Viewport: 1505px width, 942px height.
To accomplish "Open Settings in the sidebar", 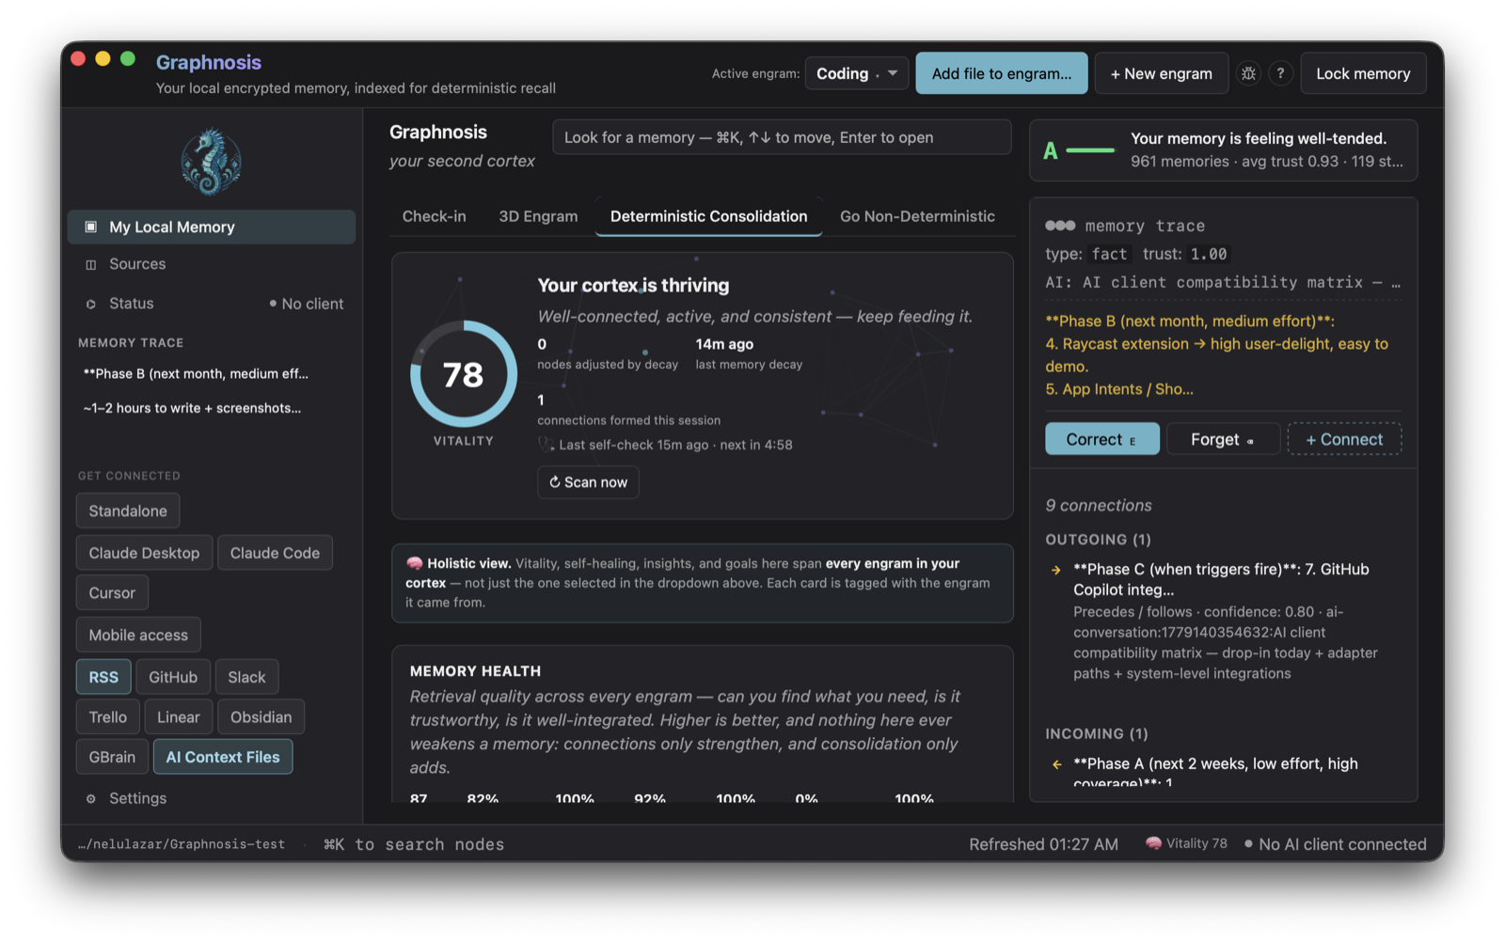I will [x=212, y=798].
